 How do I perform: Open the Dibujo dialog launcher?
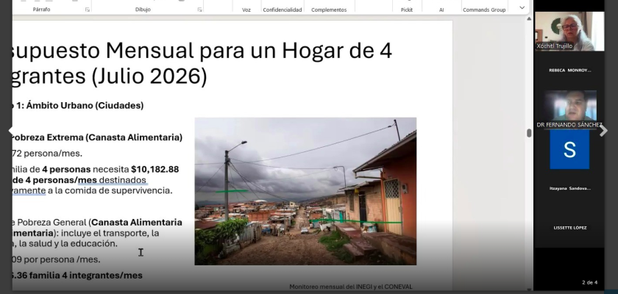[x=199, y=10]
